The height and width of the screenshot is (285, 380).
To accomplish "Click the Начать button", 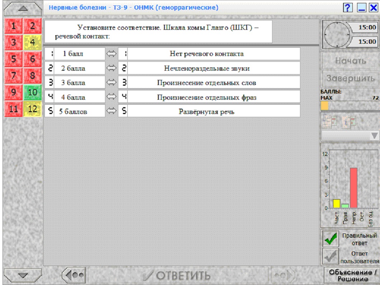I will click(x=351, y=61).
